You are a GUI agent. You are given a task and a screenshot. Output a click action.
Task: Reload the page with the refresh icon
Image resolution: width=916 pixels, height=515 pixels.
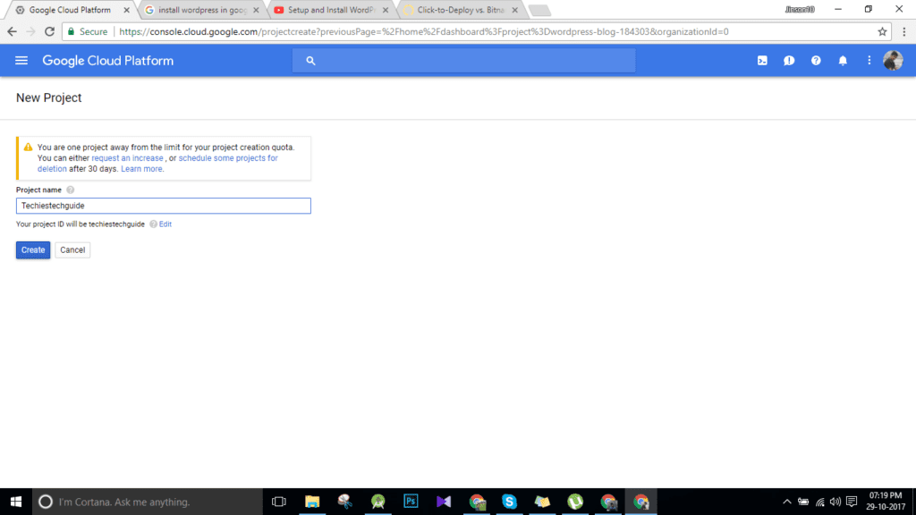pos(50,32)
